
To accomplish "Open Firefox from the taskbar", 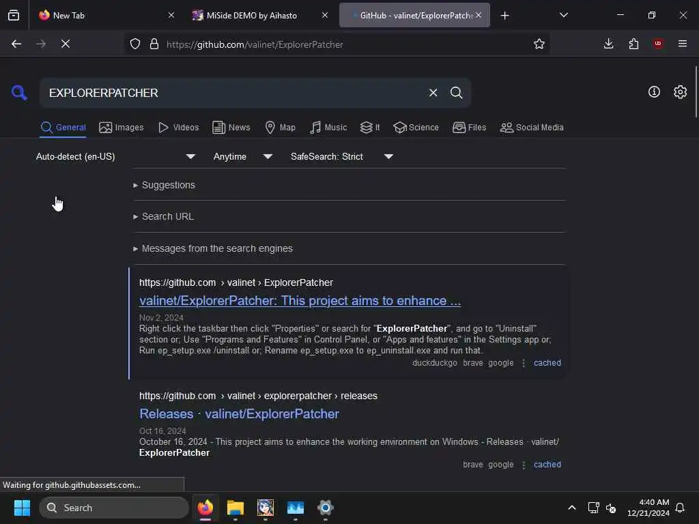I will click(205, 508).
